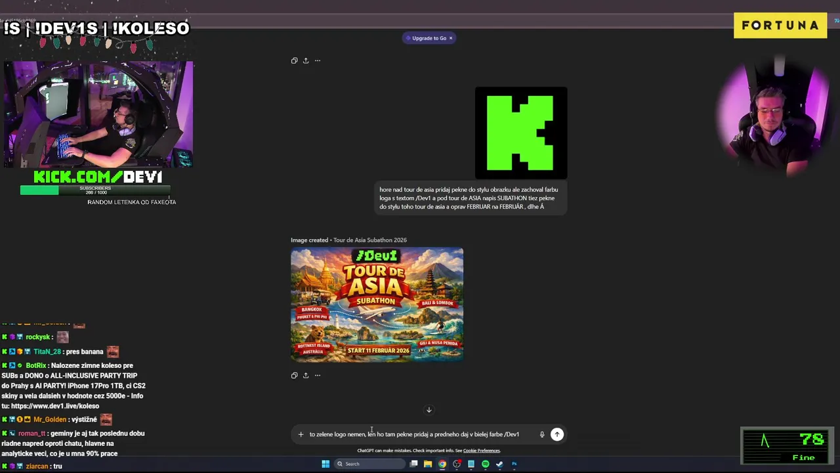Share the Tour de Asia image response
Screen dimensions: 840x473
point(306,375)
